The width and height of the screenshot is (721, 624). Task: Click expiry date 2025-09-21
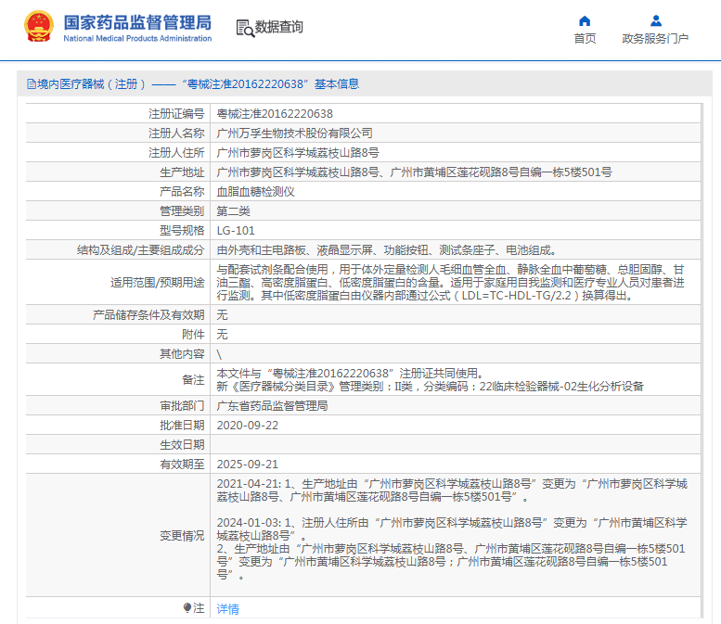pyautogui.click(x=248, y=465)
